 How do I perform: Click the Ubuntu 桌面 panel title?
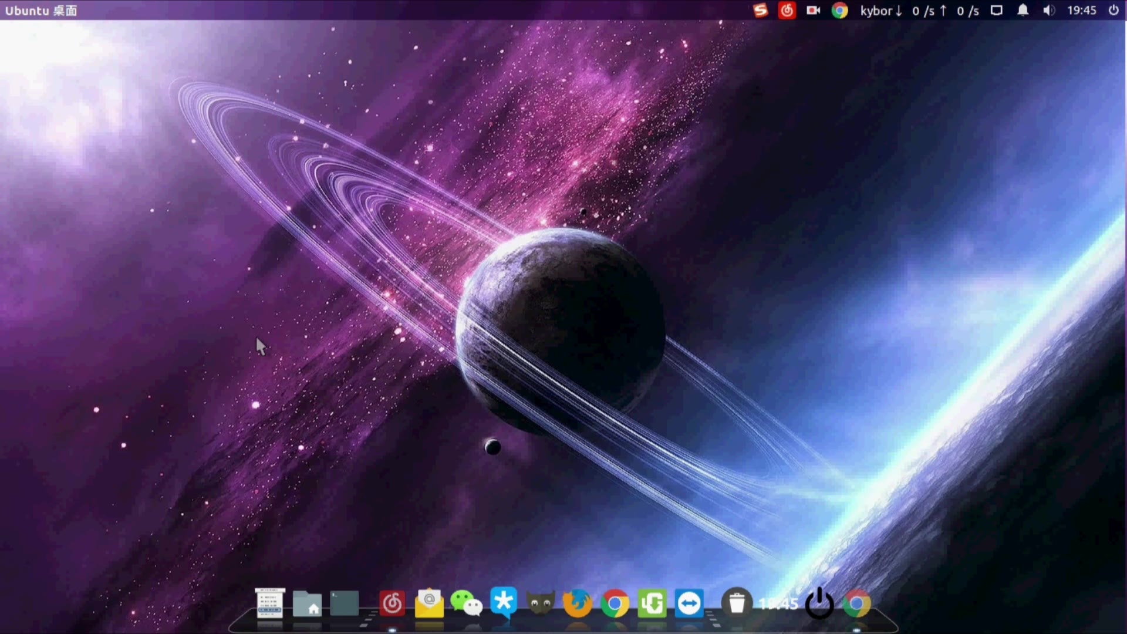41,11
